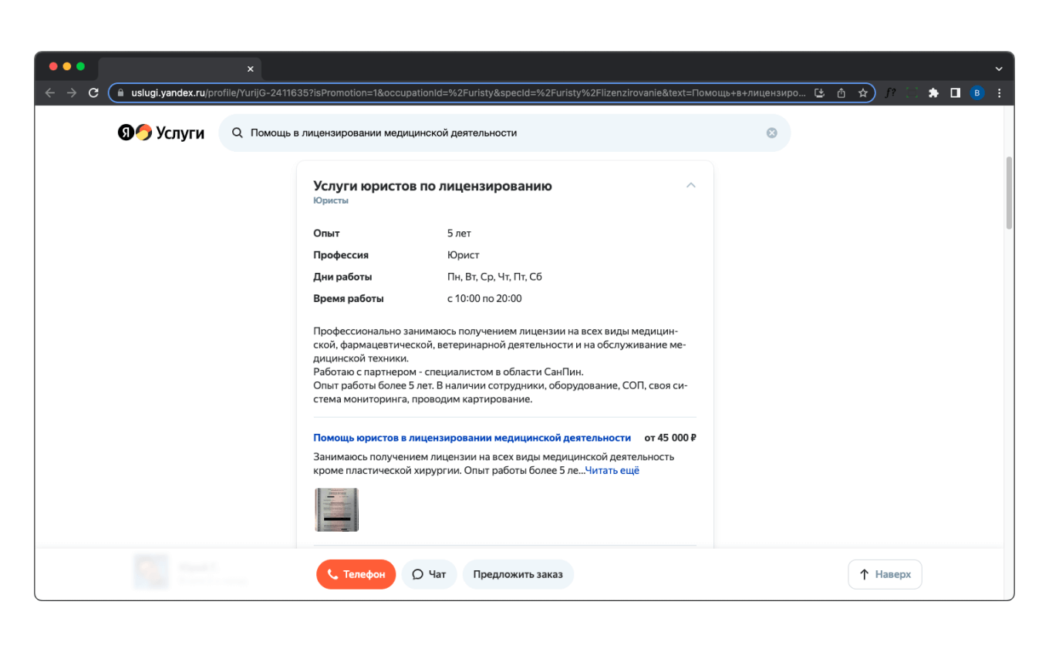The image size is (1049, 652).
Task: Click Предложить заказ button
Action: (518, 574)
